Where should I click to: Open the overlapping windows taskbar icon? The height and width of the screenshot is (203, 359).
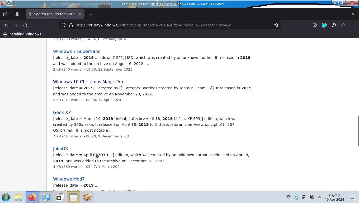(x=60, y=197)
